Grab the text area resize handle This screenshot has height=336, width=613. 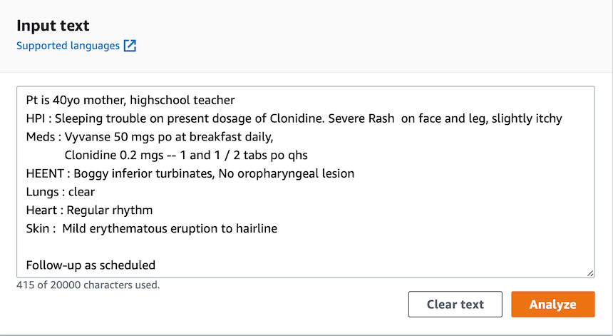(x=590, y=273)
